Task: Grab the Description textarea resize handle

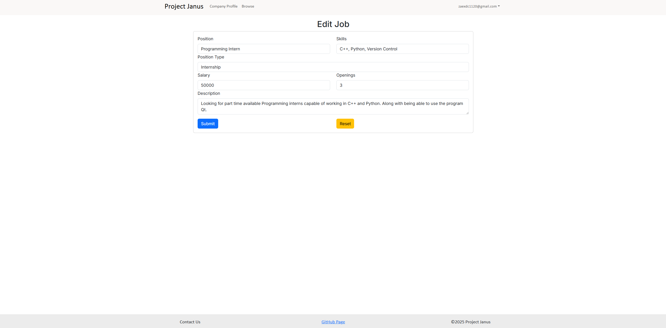Action: [x=467, y=113]
